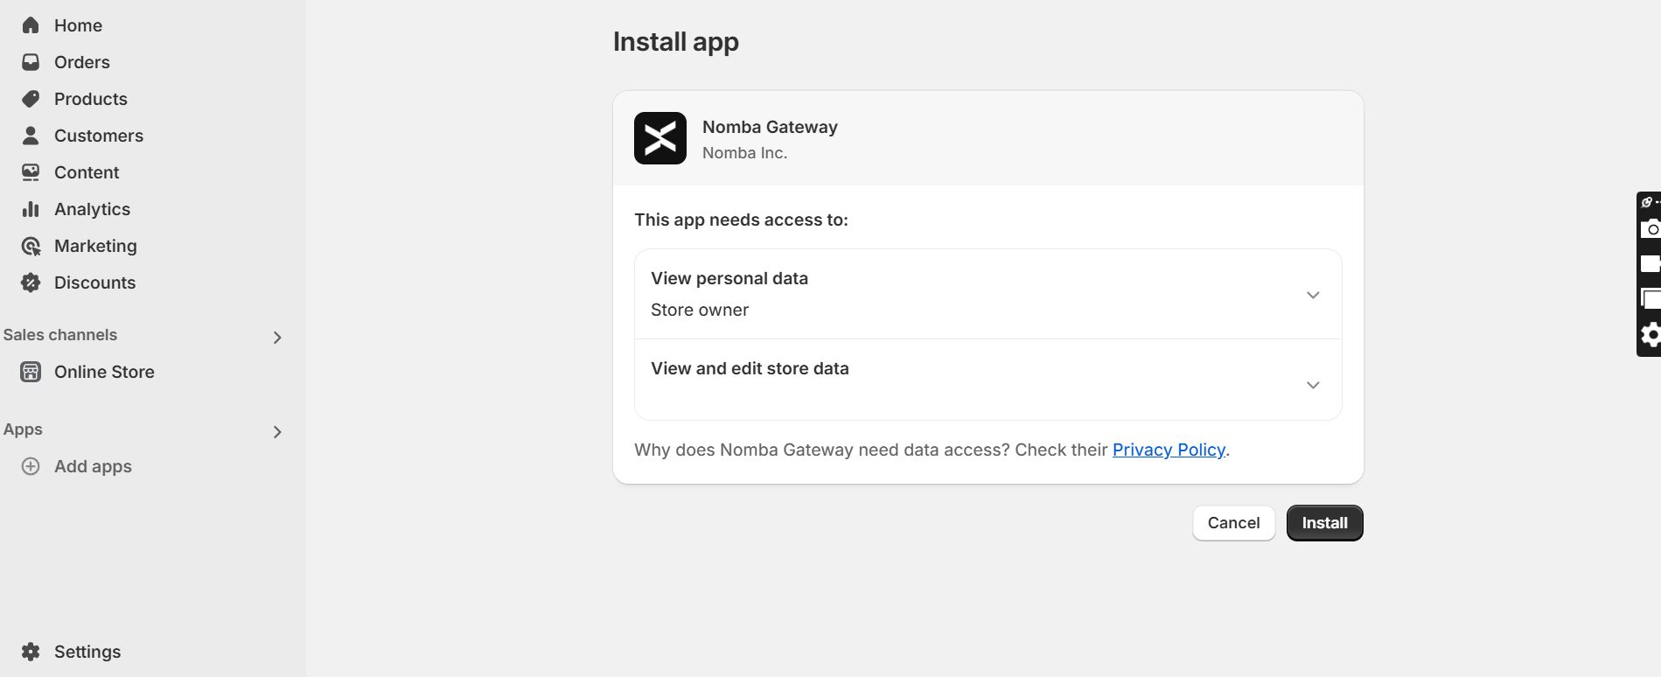Open the Marketing target icon
The image size is (1661, 677).
[31, 246]
